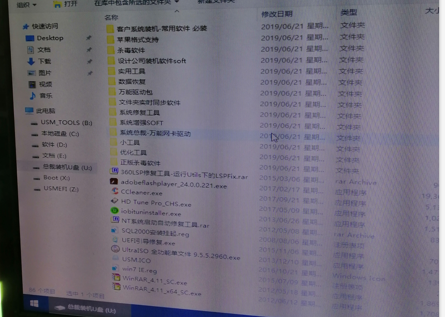
Task: Sort by the 修改日期 column header
Action: tap(277, 14)
